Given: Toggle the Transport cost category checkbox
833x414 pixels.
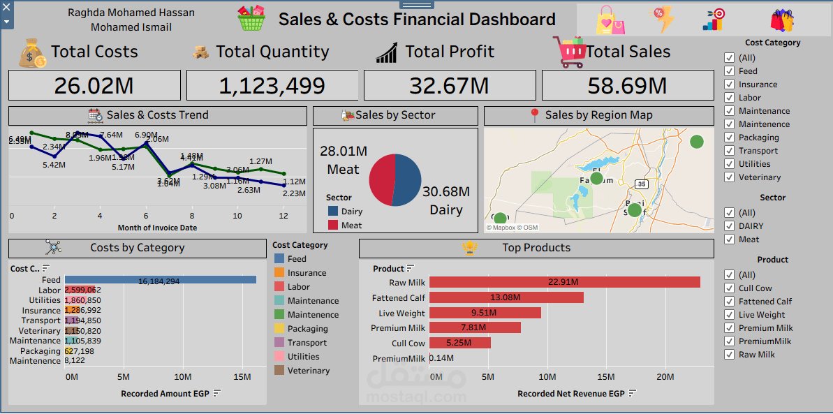Looking at the screenshot, I should 729,151.
